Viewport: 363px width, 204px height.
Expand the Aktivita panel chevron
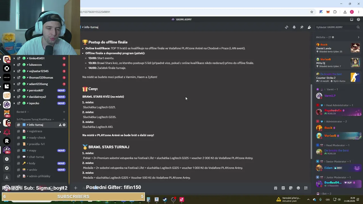358,37
